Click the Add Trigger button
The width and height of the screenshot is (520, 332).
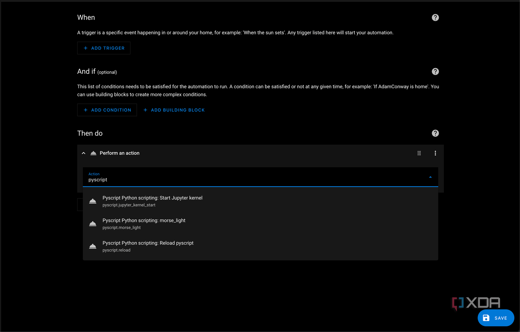coord(104,48)
